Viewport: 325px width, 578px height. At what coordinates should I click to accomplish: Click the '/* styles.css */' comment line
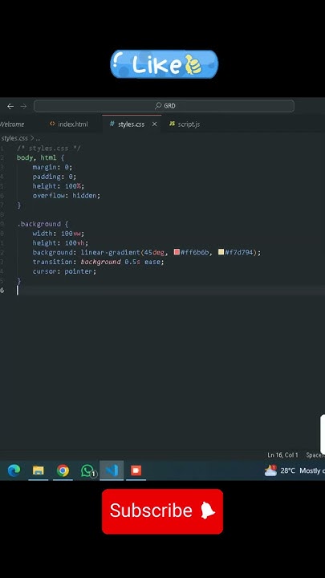(x=49, y=149)
